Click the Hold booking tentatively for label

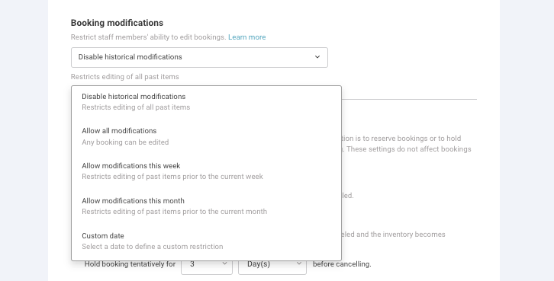130,264
